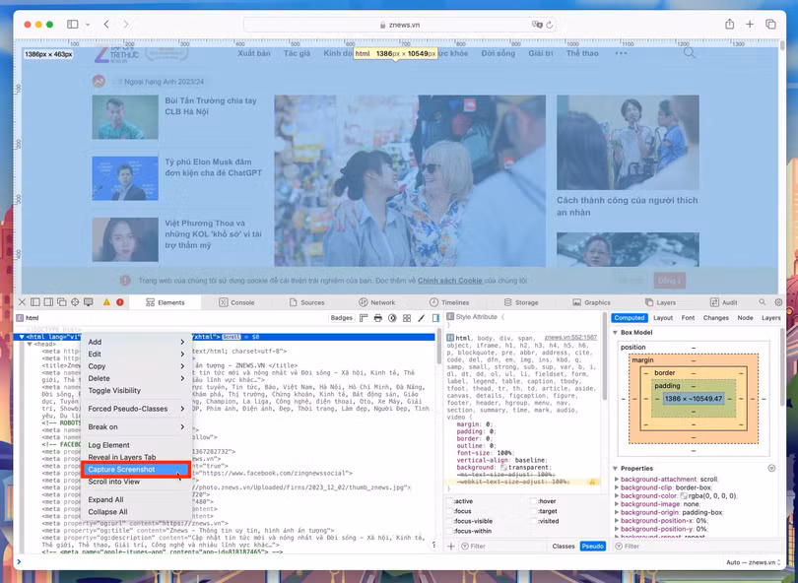Select the edit pencil icon in Elements toolbar

(422, 317)
